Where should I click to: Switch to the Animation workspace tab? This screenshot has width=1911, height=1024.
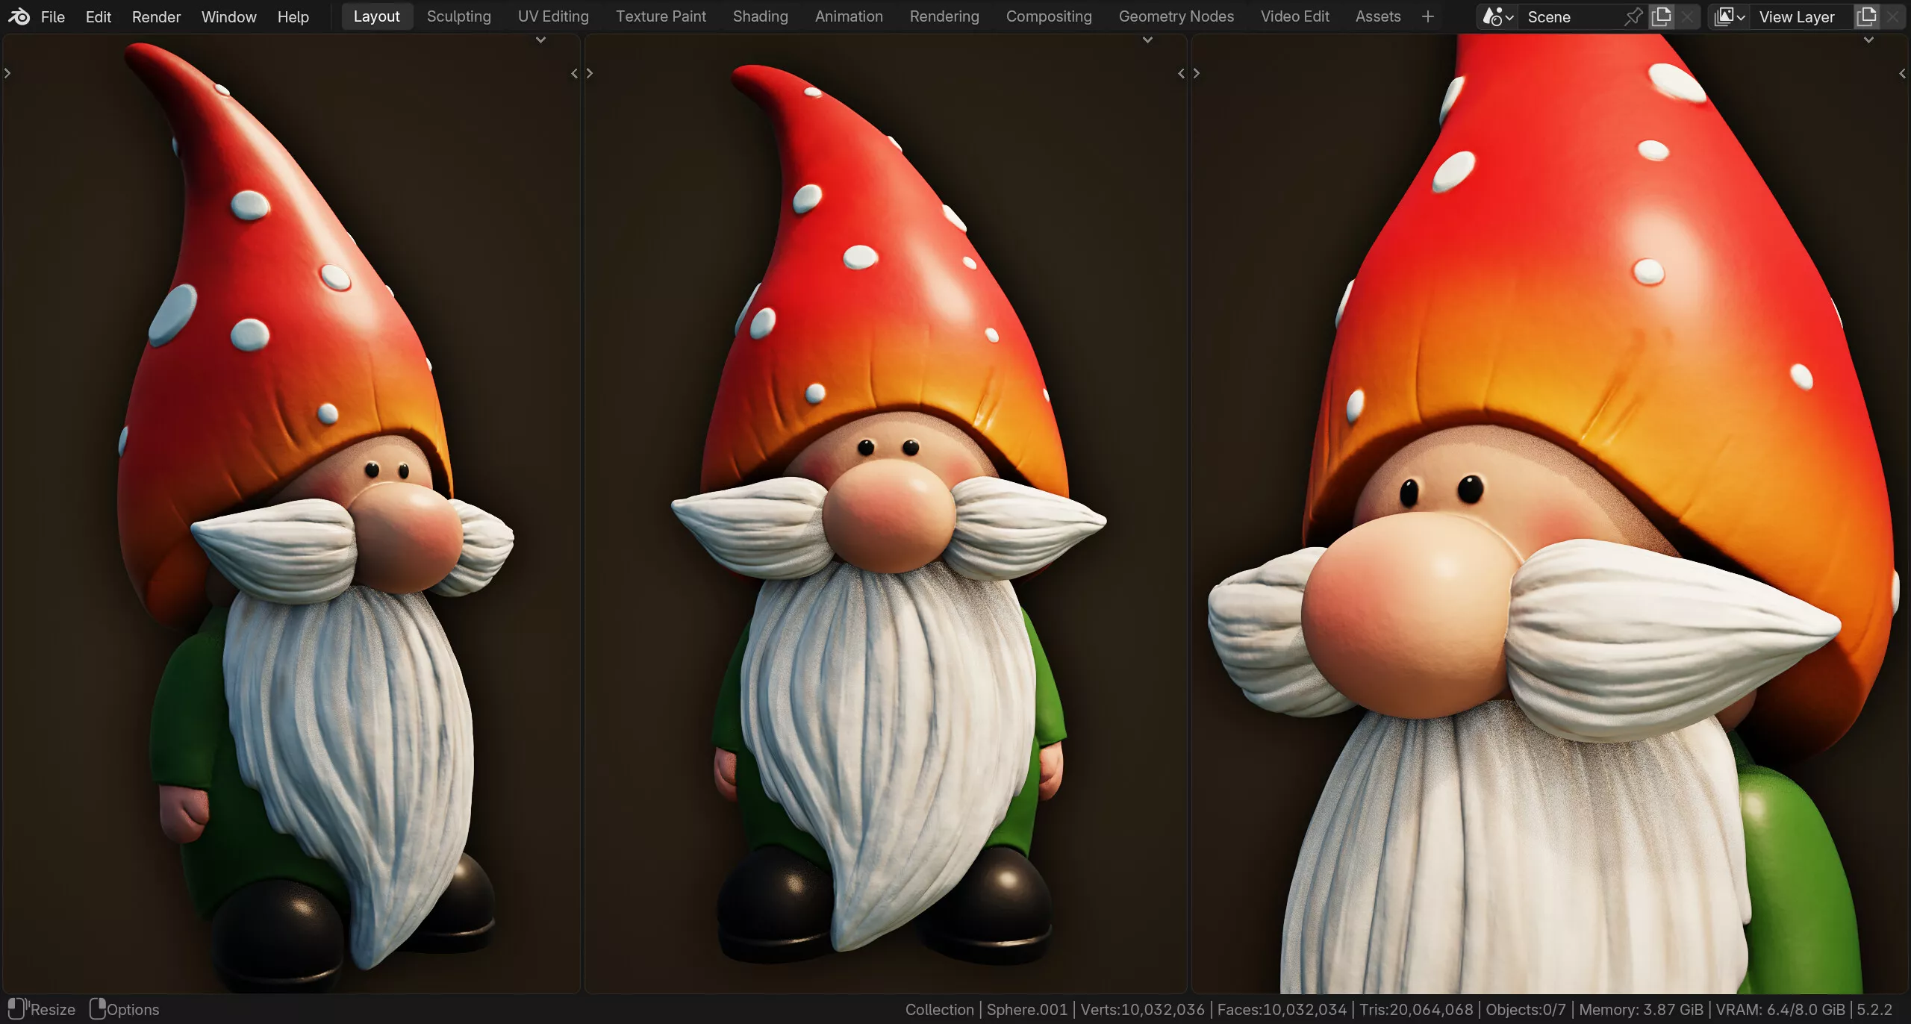pyautogui.click(x=849, y=16)
